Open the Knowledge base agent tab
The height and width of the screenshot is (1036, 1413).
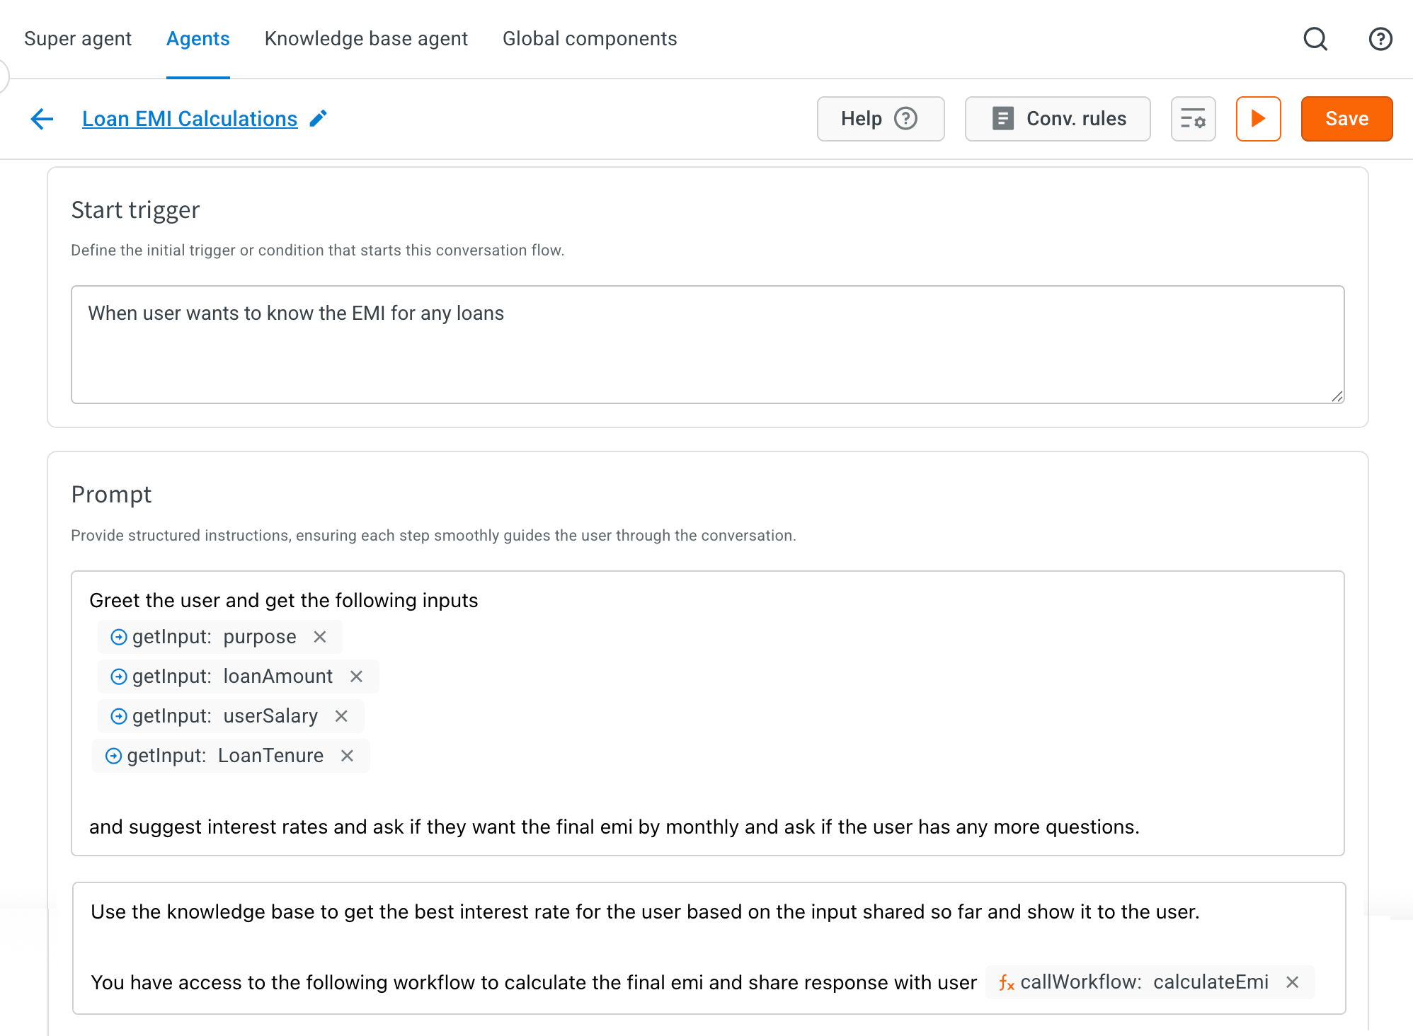[366, 39]
